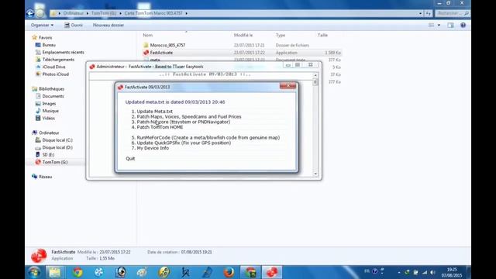Open the Organiser dropdown menu

42,25
